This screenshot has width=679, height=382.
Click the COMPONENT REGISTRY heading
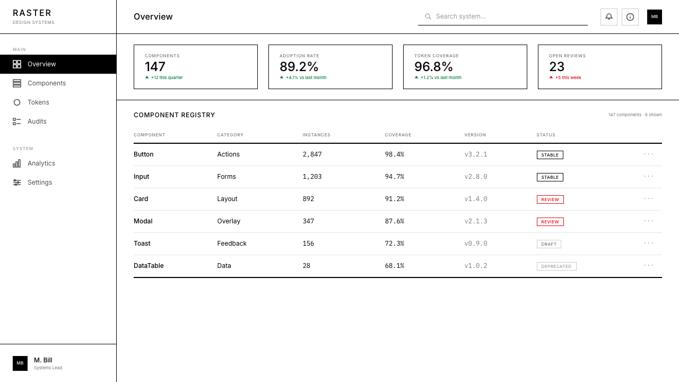point(175,115)
